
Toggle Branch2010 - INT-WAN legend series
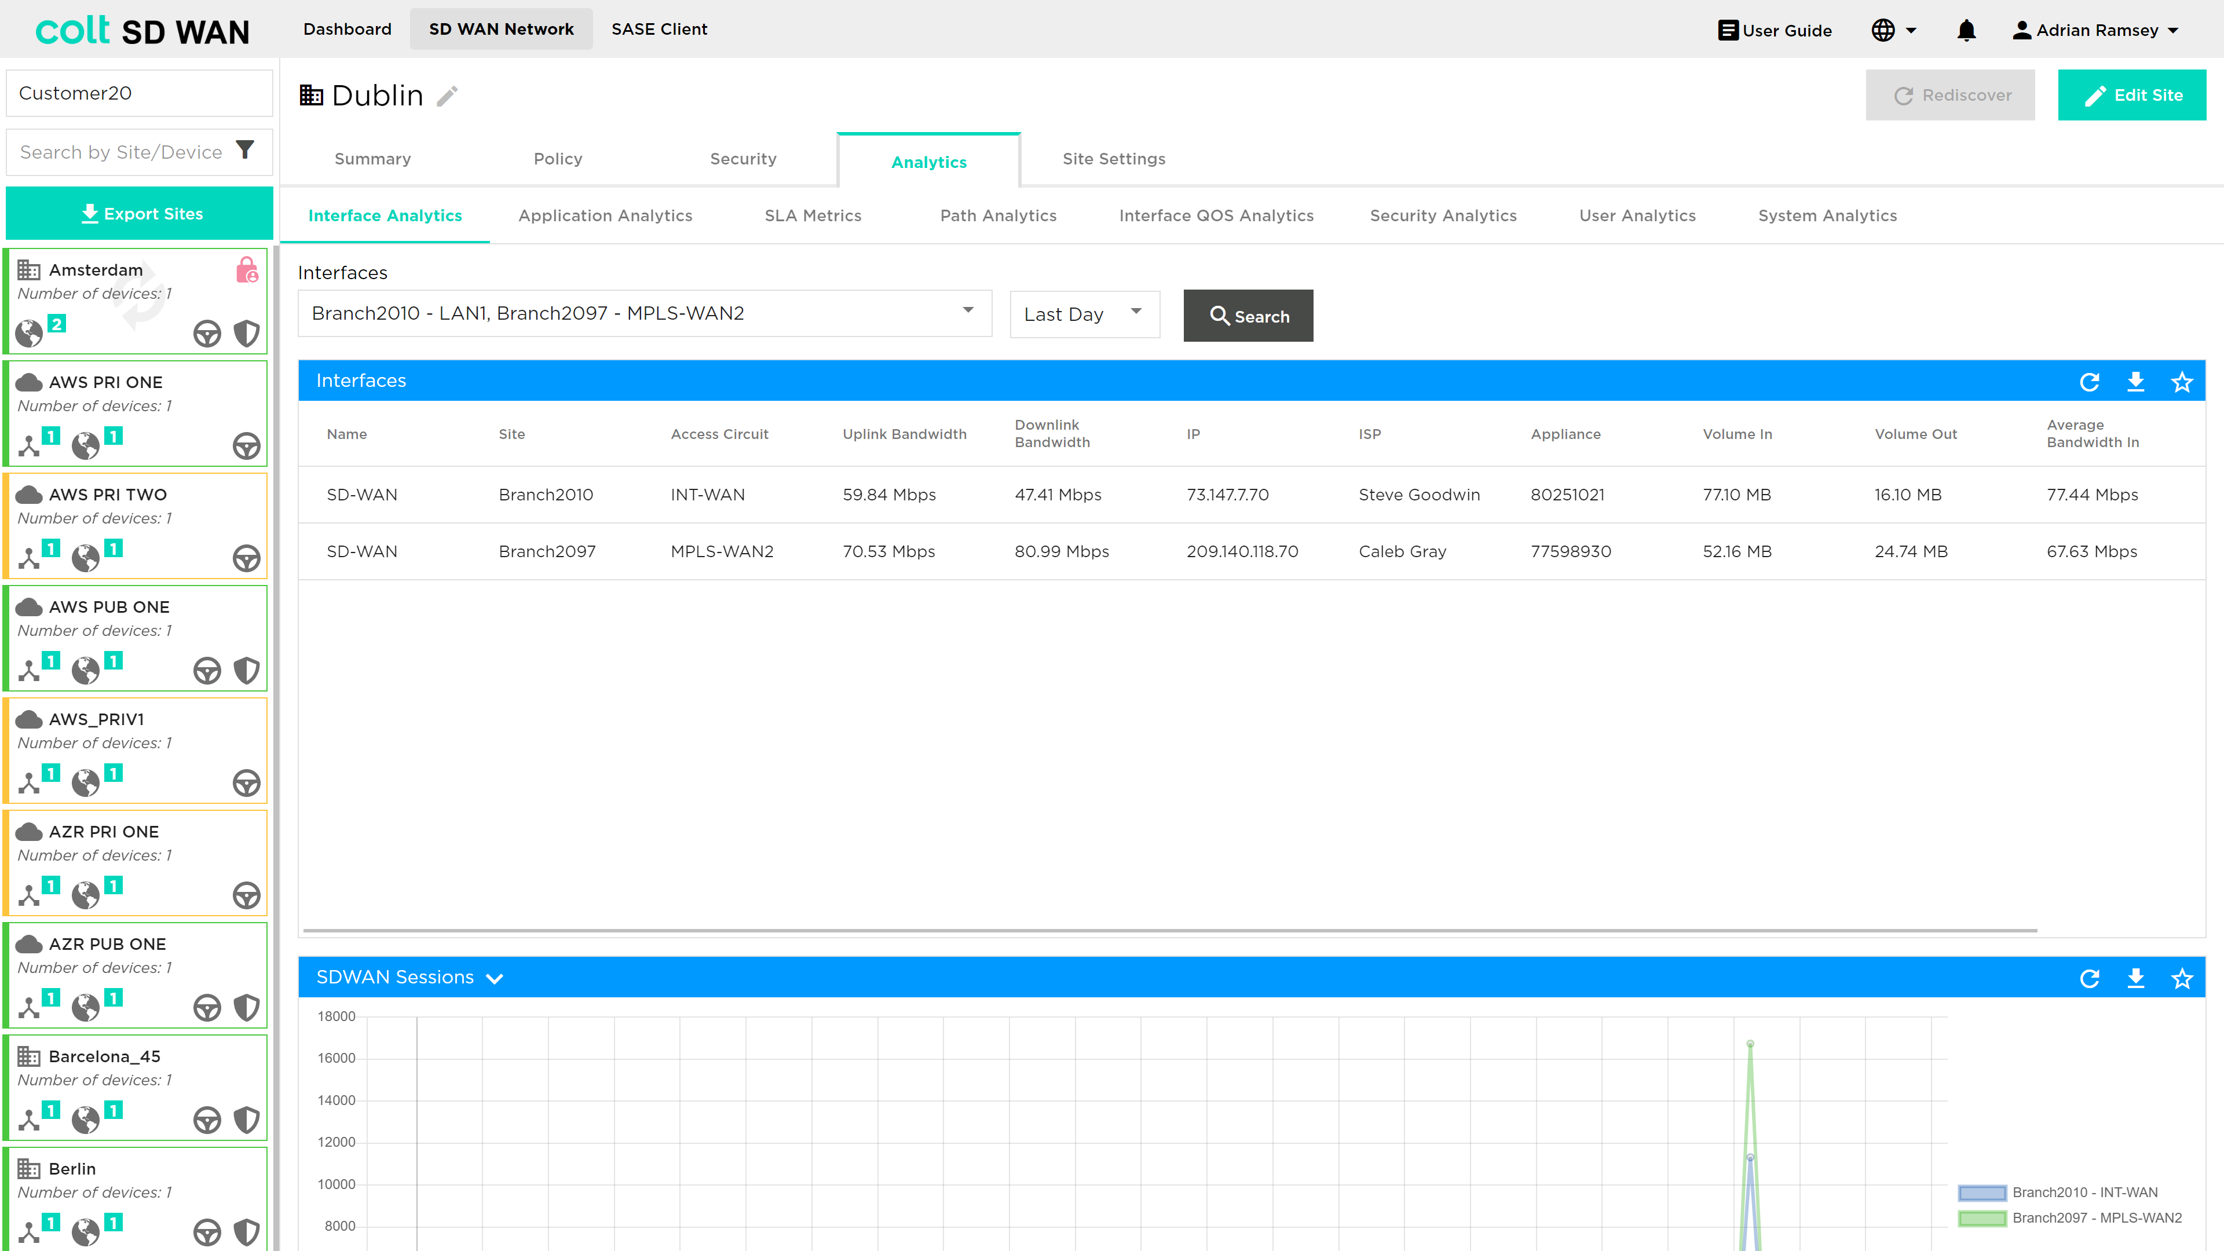(2058, 1193)
